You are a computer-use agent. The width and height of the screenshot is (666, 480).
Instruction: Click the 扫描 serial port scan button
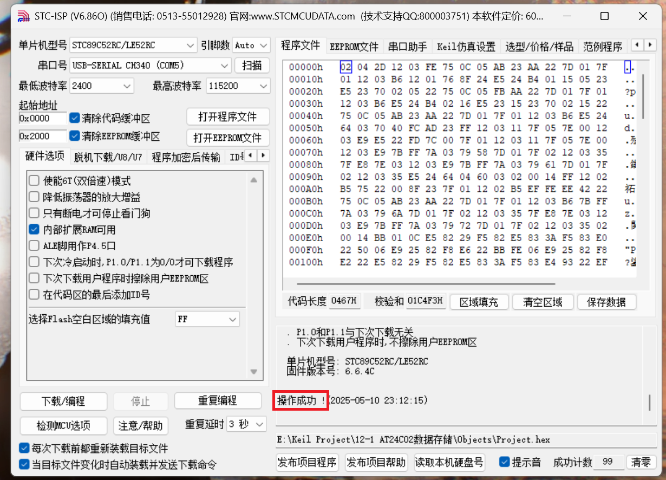252,66
